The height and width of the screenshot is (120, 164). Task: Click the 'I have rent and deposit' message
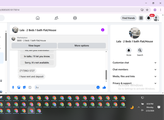tap(31, 77)
